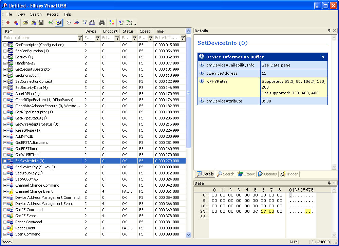Collapse the Device Information Buffer section

click(x=323, y=57)
